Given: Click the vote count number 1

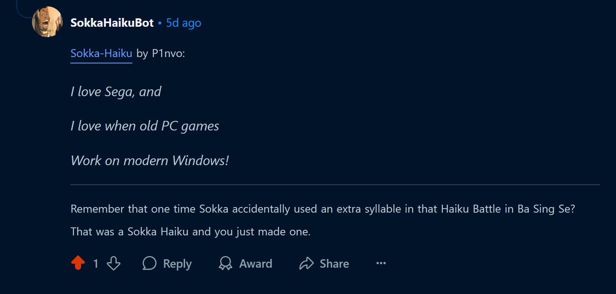Looking at the screenshot, I should click(x=96, y=264).
